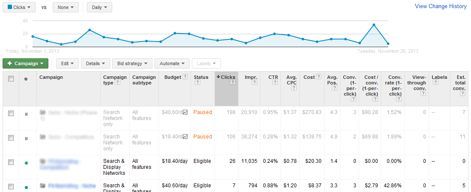Open help icon in Clicks column header
471x192 pixels.
pos(233,83)
